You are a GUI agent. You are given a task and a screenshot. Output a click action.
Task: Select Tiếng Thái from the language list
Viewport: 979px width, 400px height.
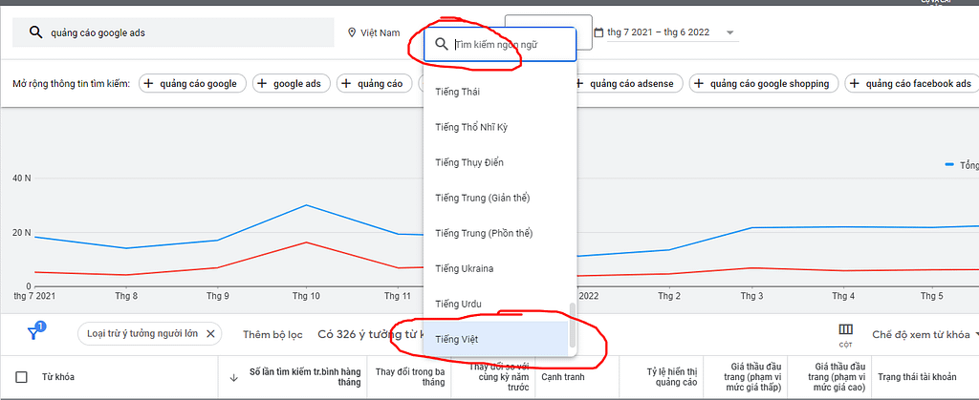496,92
